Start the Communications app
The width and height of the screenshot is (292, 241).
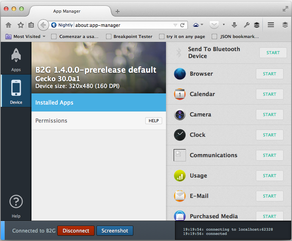pos(270,155)
